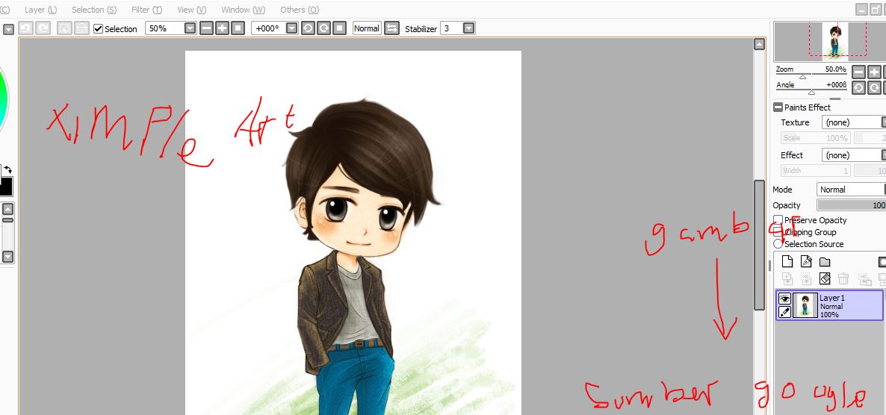Open the Stabilizer value dropdown
Image resolution: width=886 pixels, height=415 pixels.
468,28
